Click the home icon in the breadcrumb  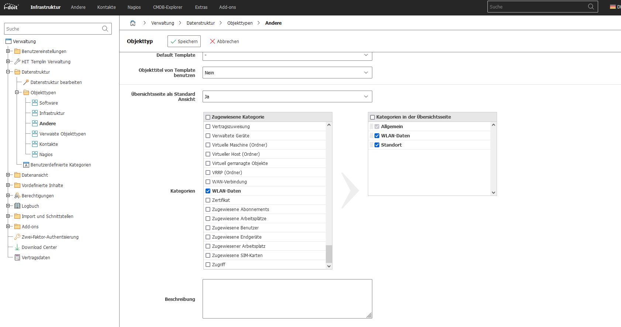tap(133, 23)
